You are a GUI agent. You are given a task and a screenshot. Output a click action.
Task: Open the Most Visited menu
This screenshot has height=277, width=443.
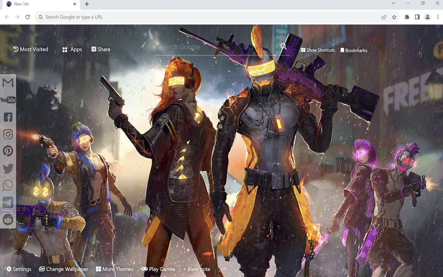(31, 49)
